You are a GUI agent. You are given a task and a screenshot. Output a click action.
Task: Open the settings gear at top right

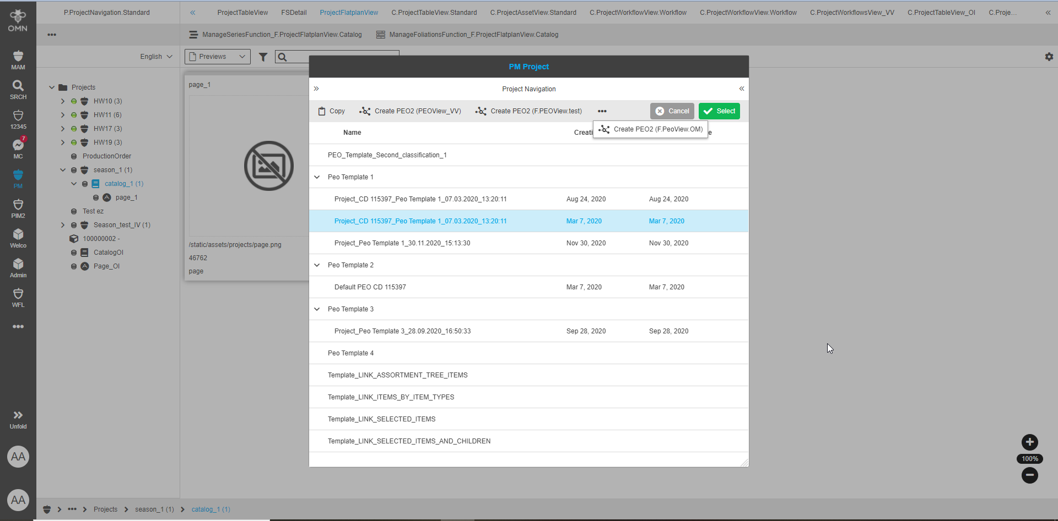click(1049, 56)
